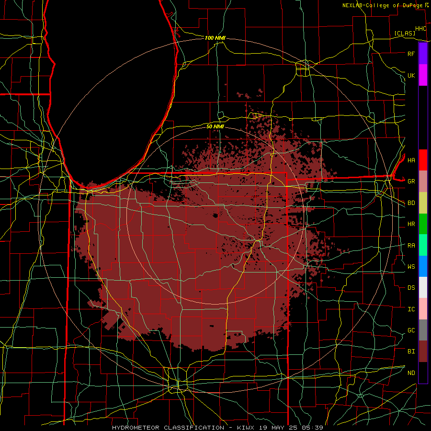Image resolution: width=431 pixels, height=431 pixels.
Task: Click the IC legend label
Action: point(411,309)
